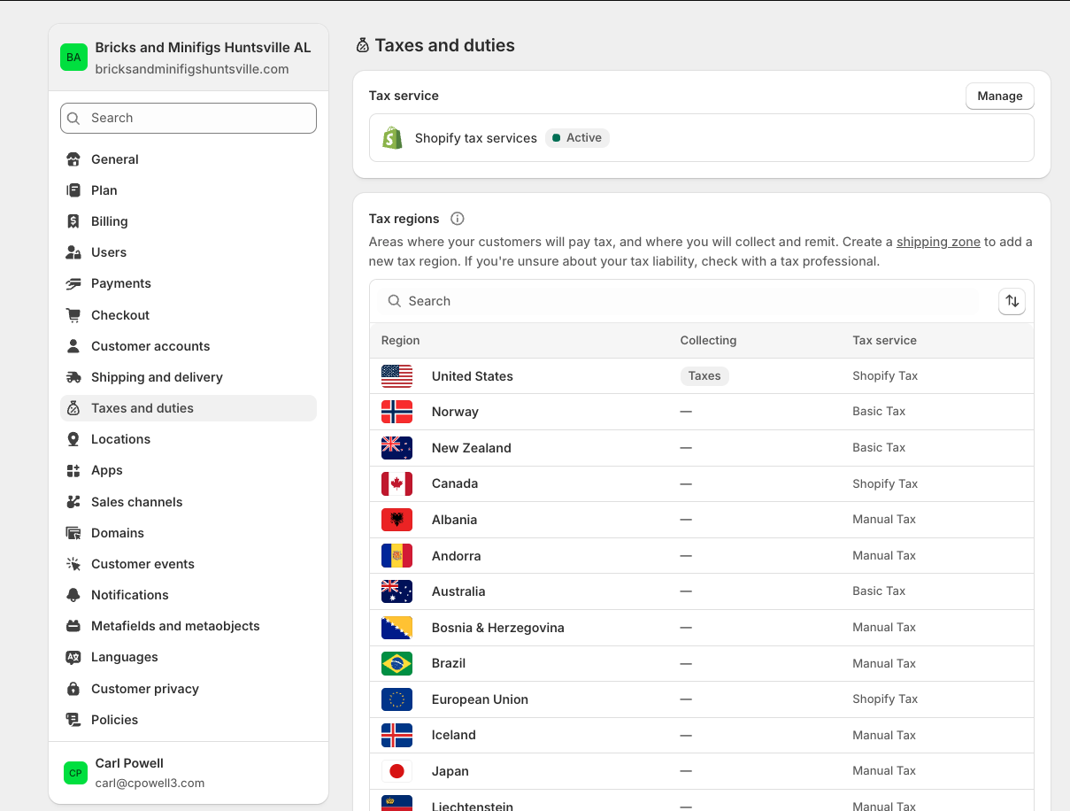Click the Active status badge
1070x811 pixels.
577,138
